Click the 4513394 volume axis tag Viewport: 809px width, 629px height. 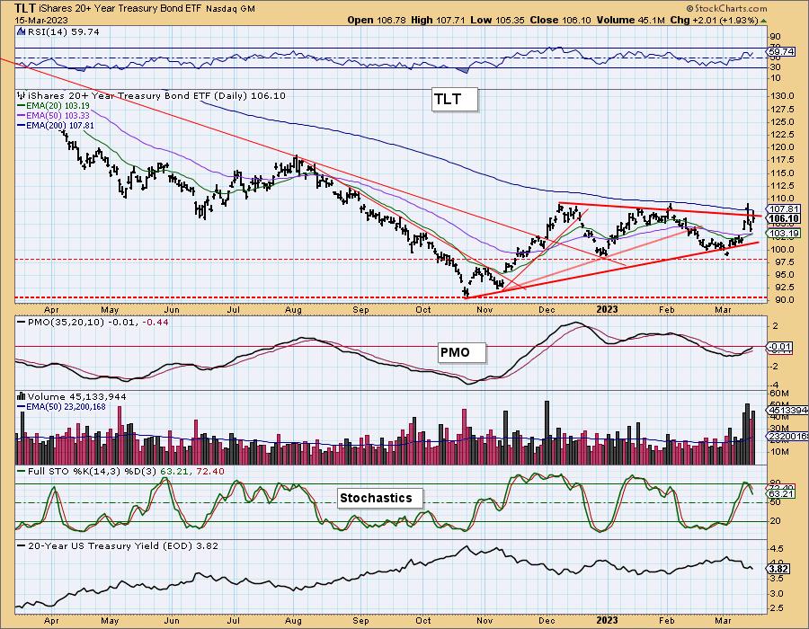pyautogui.click(x=787, y=410)
